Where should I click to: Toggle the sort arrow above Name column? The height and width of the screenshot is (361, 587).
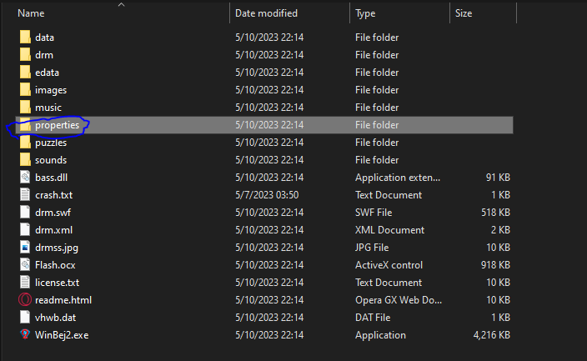click(122, 5)
